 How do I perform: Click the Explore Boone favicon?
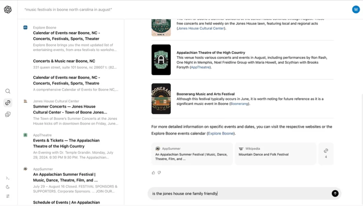click(26, 28)
